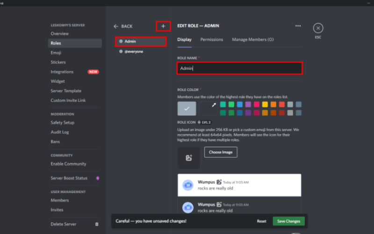Click the Choose Image button

tap(221, 152)
